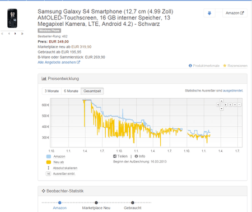Click the 'ausgeblendet' outlier link
Viewport: 252px width, 212px height.
233,90
